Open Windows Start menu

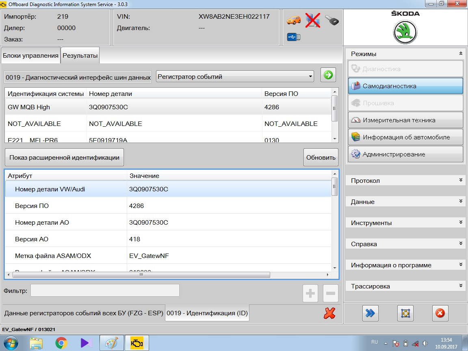11,343
